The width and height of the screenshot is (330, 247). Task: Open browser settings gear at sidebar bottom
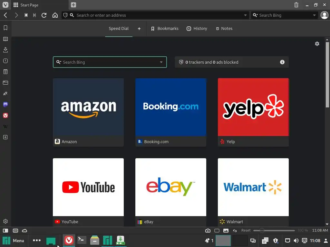click(x=5, y=221)
